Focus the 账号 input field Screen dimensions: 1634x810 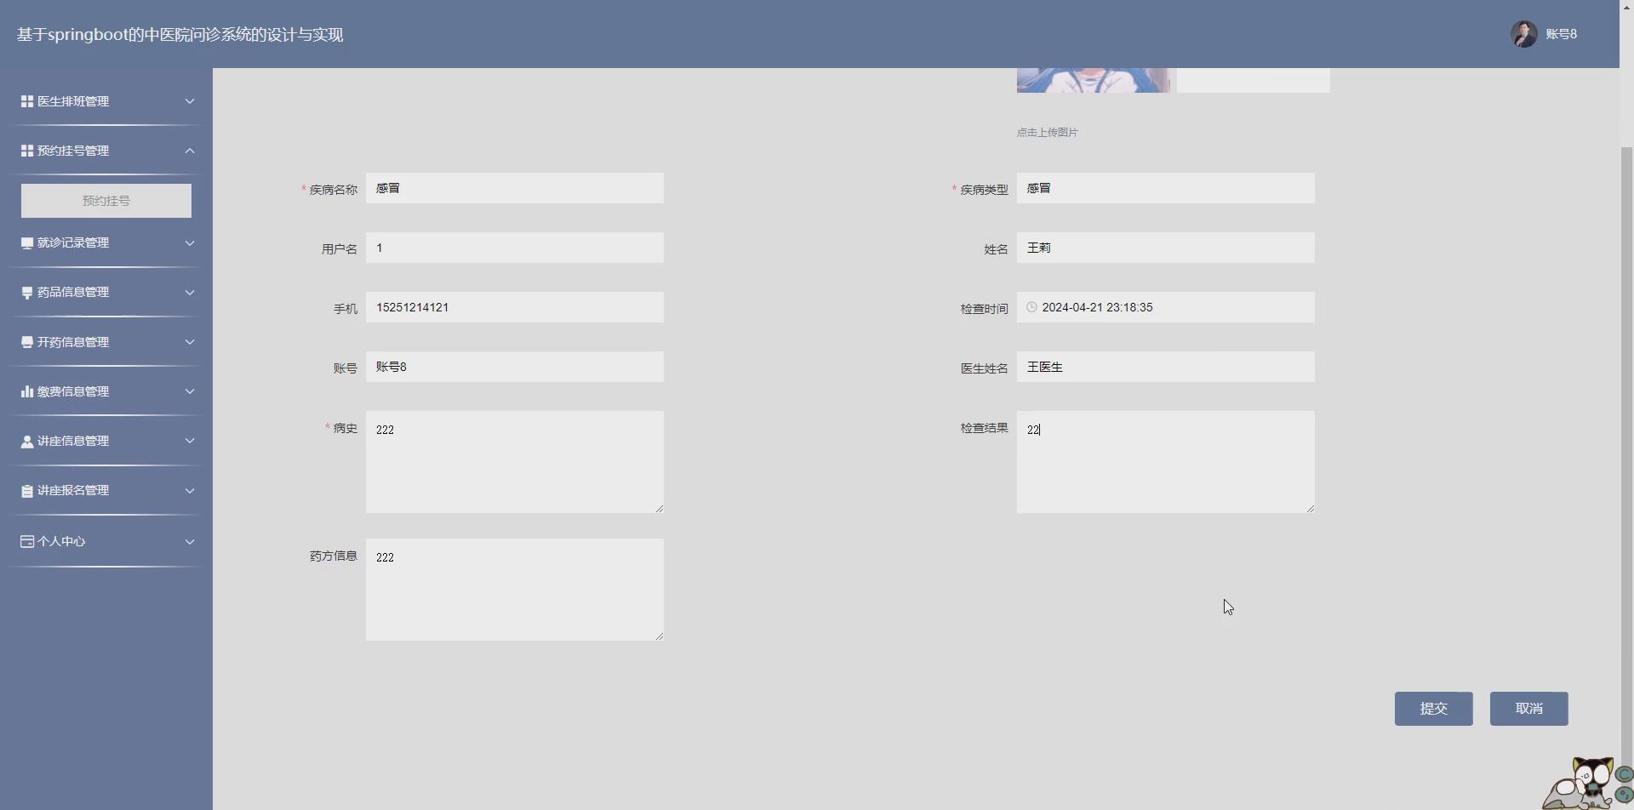(x=515, y=367)
